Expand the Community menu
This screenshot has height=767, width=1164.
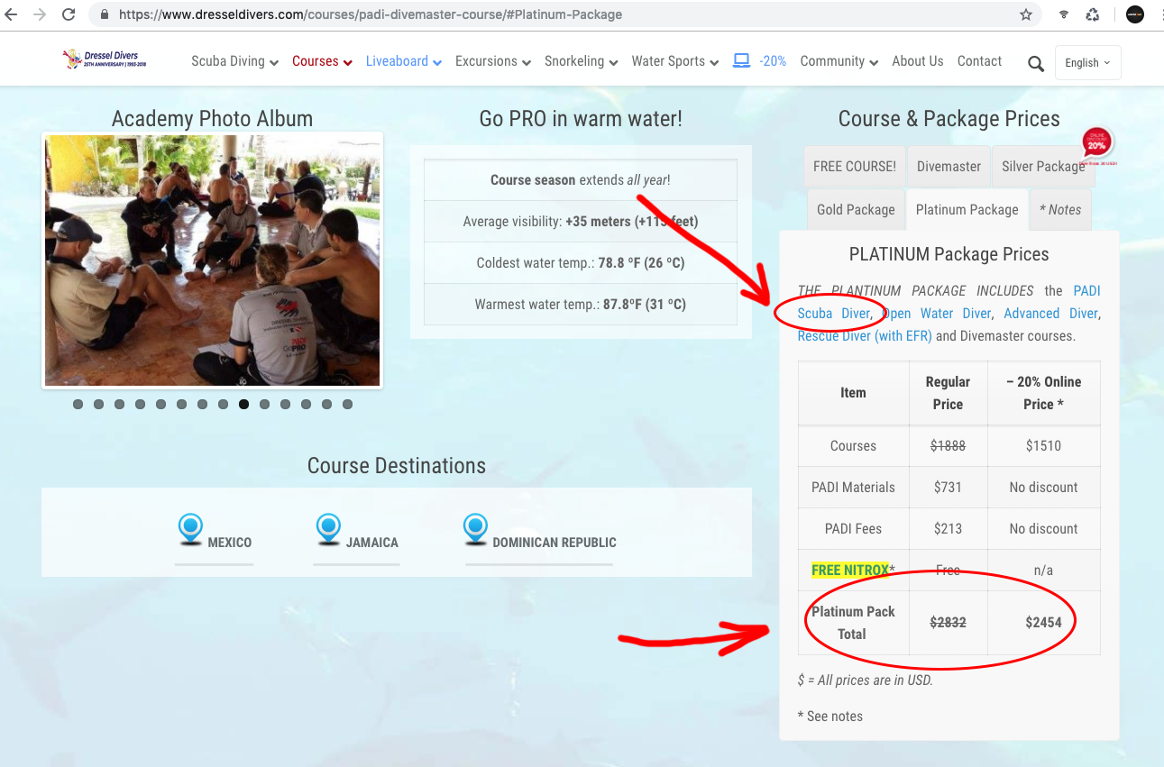(x=839, y=61)
